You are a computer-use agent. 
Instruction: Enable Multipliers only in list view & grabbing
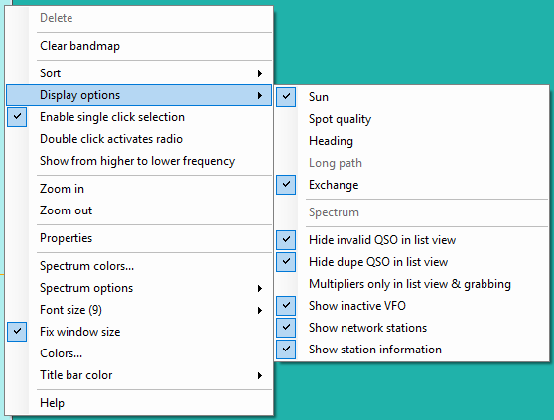pyautogui.click(x=412, y=284)
